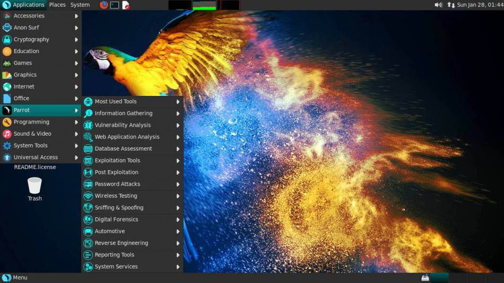Expand the Accessories submenu arrow
The height and width of the screenshot is (283, 504).
pos(76,16)
